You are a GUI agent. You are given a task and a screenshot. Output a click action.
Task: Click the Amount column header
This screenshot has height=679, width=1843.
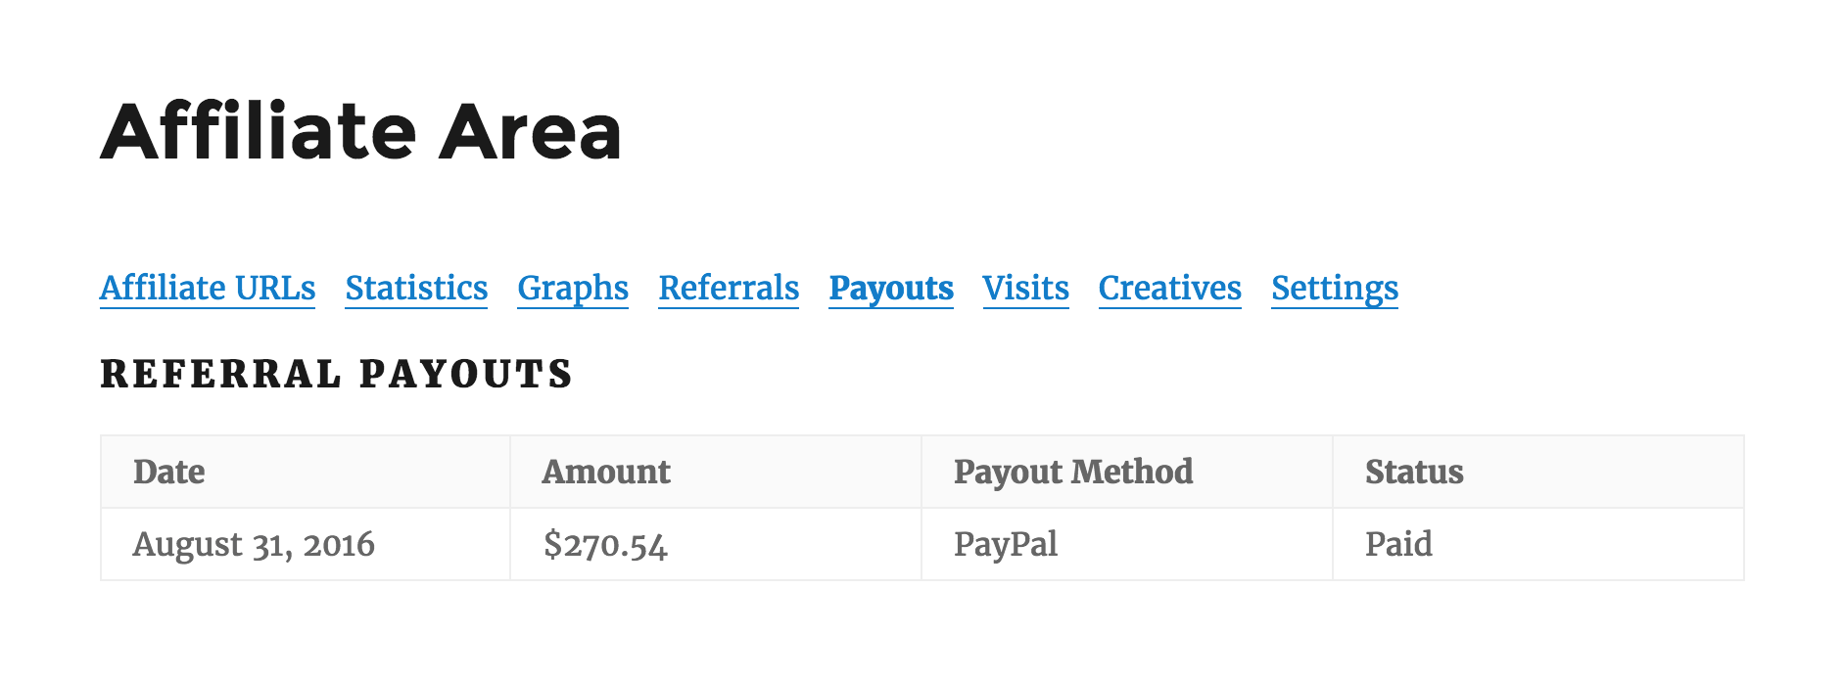point(606,472)
